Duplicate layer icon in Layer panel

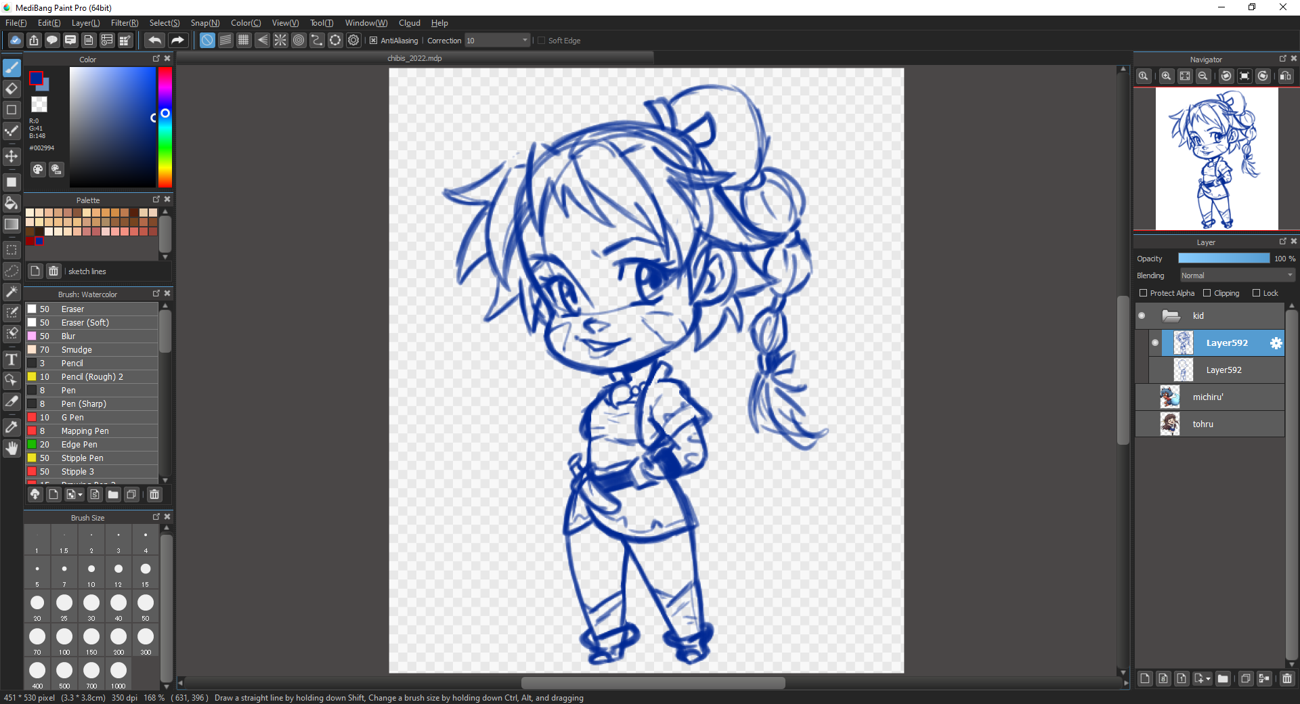[x=1246, y=678]
